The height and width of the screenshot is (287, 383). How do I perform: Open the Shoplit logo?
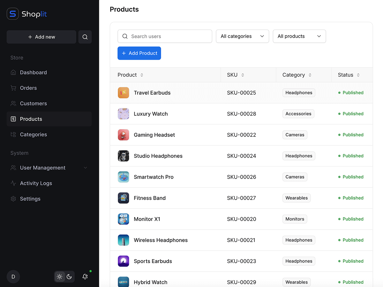26,14
